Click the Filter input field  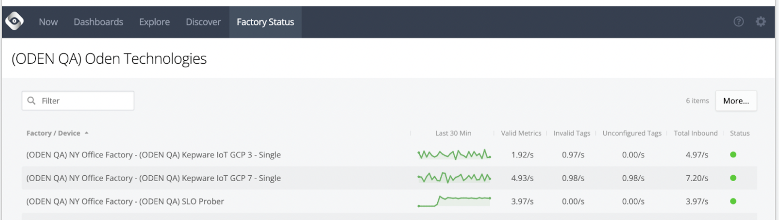tap(78, 101)
